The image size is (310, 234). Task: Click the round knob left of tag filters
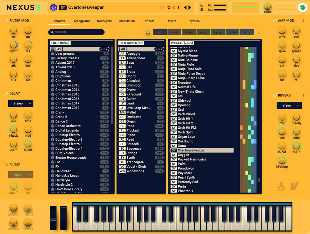148,32
